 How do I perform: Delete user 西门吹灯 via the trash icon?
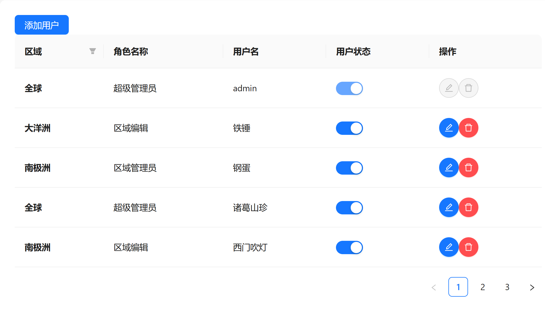pyautogui.click(x=468, y=247)
